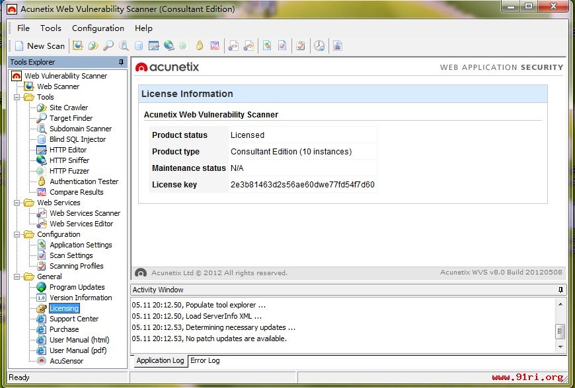Open the Configuration menu
This screenshot has height=388, width=575.
click(x=98, y=28)
